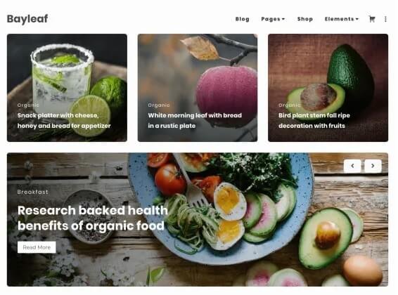The image size is (398, 295).
Task: Go to previous slide arrow
Action: (352, 166)
